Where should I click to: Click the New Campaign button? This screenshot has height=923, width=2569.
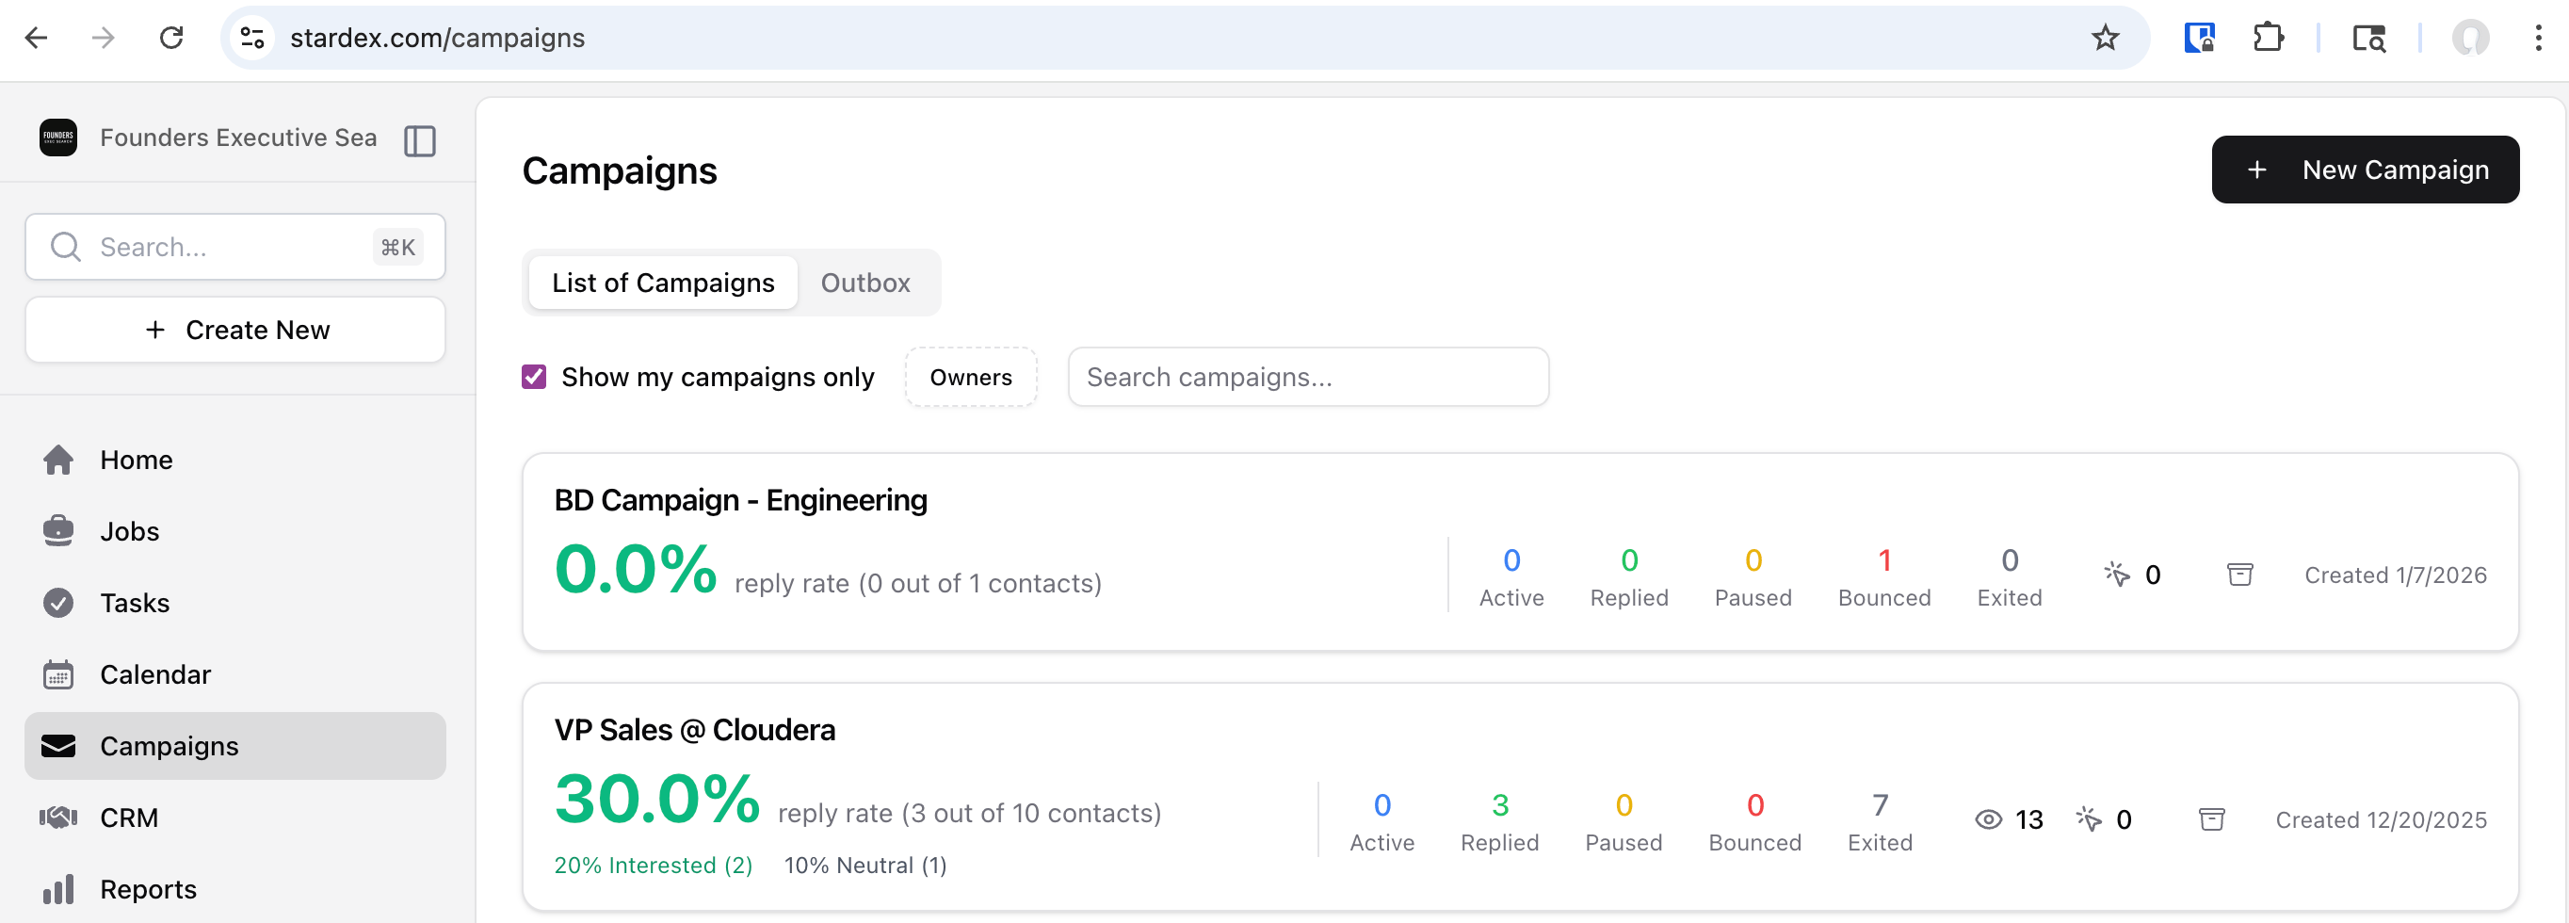[x=2365, y=170]
